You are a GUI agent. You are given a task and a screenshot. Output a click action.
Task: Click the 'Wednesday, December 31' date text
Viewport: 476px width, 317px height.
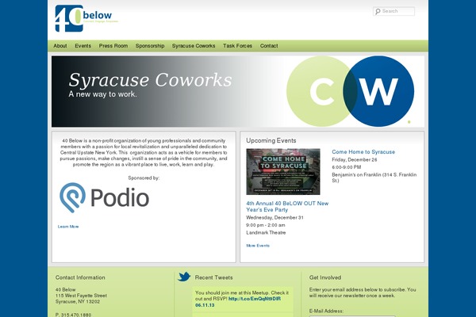coord(274,217)
